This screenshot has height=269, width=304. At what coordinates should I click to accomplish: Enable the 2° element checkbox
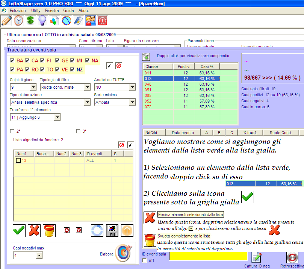[x=12, y=131]
